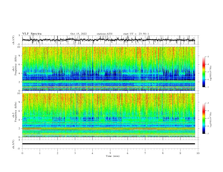This screenshot has width=223, height=172.
Task: Click inside the ch.1 spectrogram panel
Action: 109,69
